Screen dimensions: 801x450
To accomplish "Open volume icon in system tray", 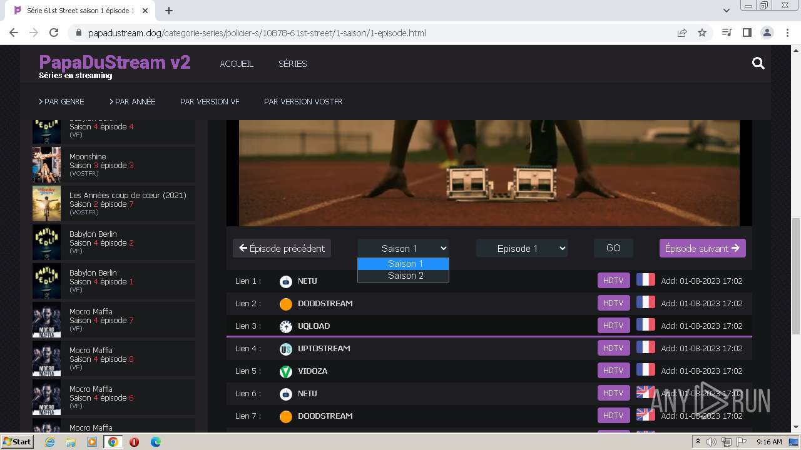I will [712, 442].
